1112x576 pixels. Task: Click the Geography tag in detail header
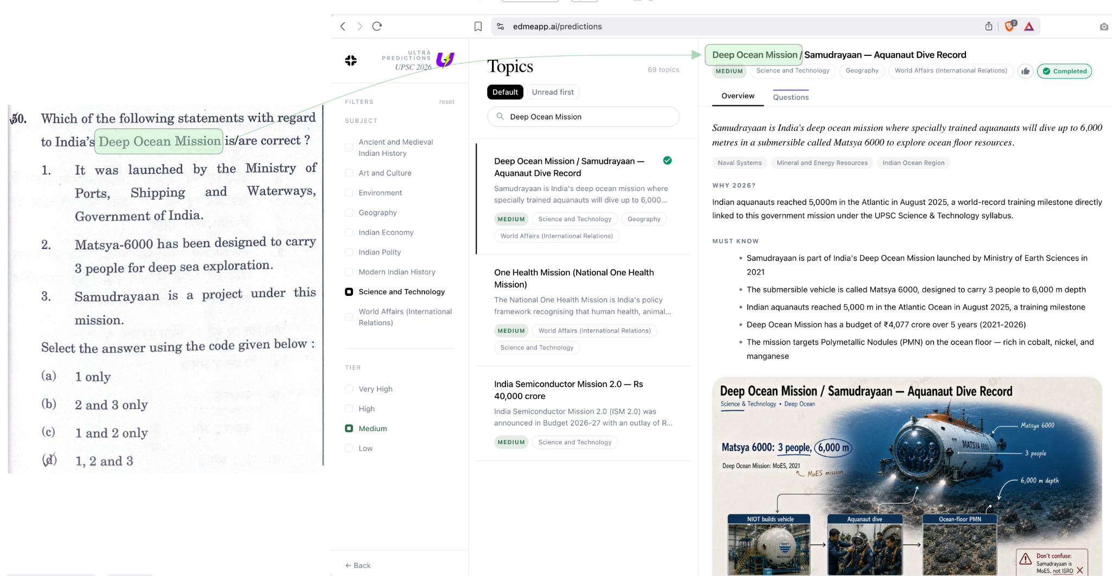(x=862, y=71)
